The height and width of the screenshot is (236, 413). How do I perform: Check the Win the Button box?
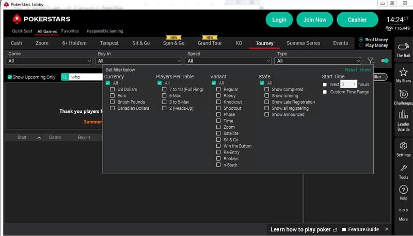218,146
